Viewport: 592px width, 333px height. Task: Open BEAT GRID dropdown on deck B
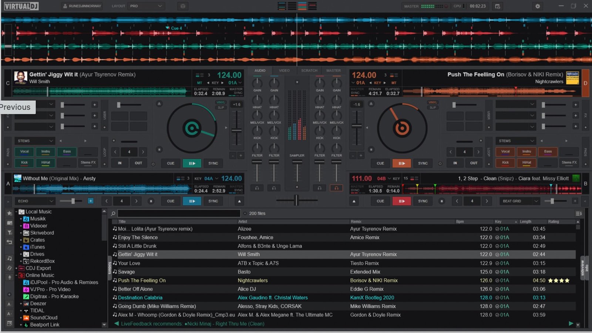tap(519, 201)
